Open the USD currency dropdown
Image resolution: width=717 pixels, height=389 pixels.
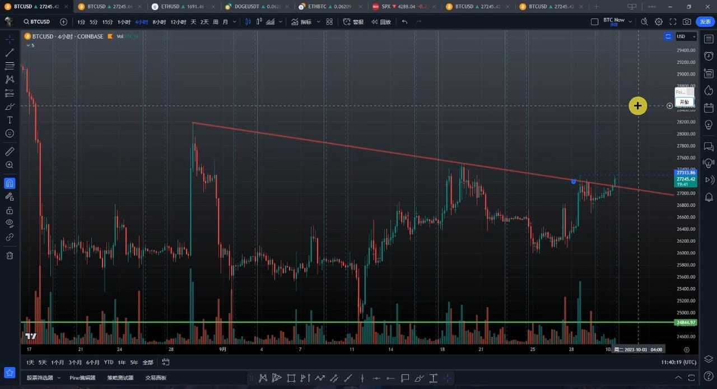point(686,36)
